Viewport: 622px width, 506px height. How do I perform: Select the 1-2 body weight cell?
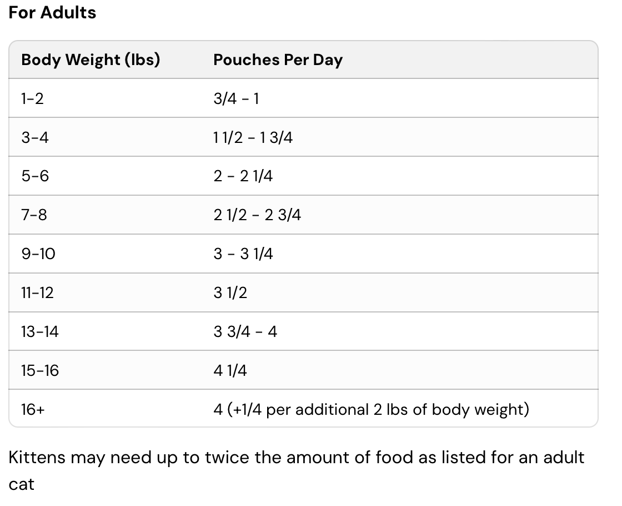point(32,98)
